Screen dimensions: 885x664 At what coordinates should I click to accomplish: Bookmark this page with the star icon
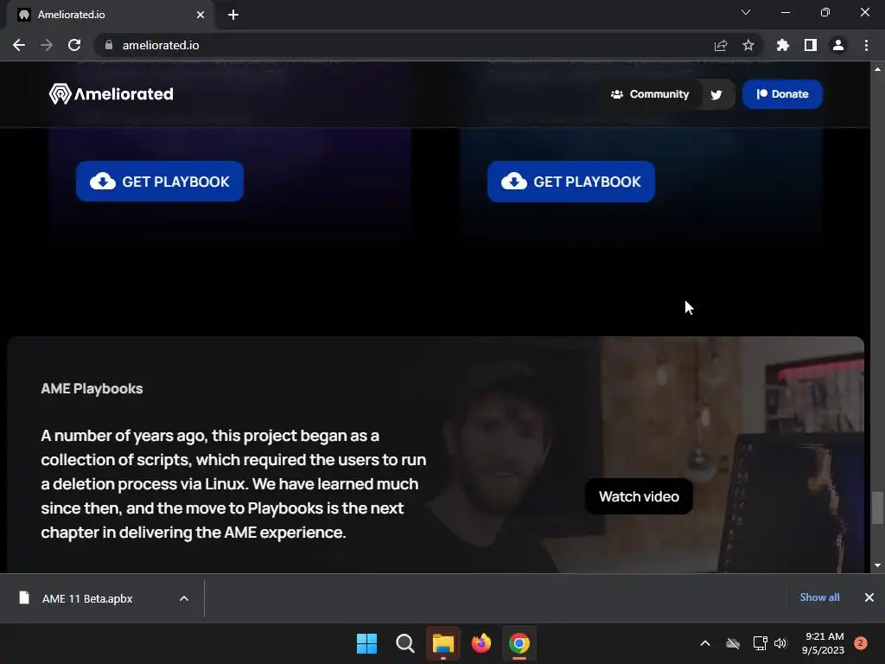click(748, 45)
